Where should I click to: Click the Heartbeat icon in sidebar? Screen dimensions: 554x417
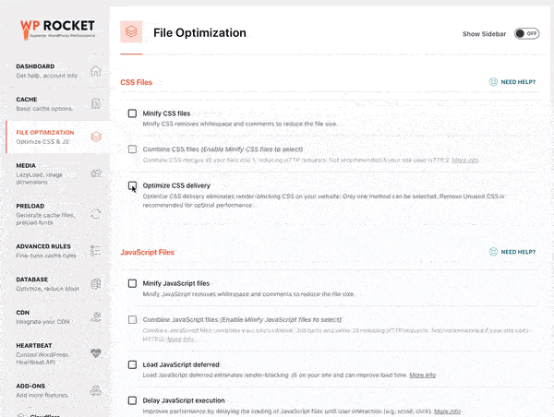click(x=96, y=352)
